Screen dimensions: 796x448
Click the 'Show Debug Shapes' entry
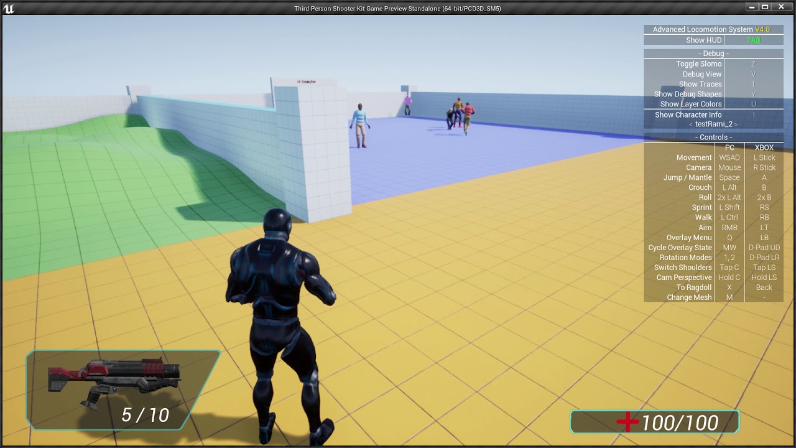688,94
